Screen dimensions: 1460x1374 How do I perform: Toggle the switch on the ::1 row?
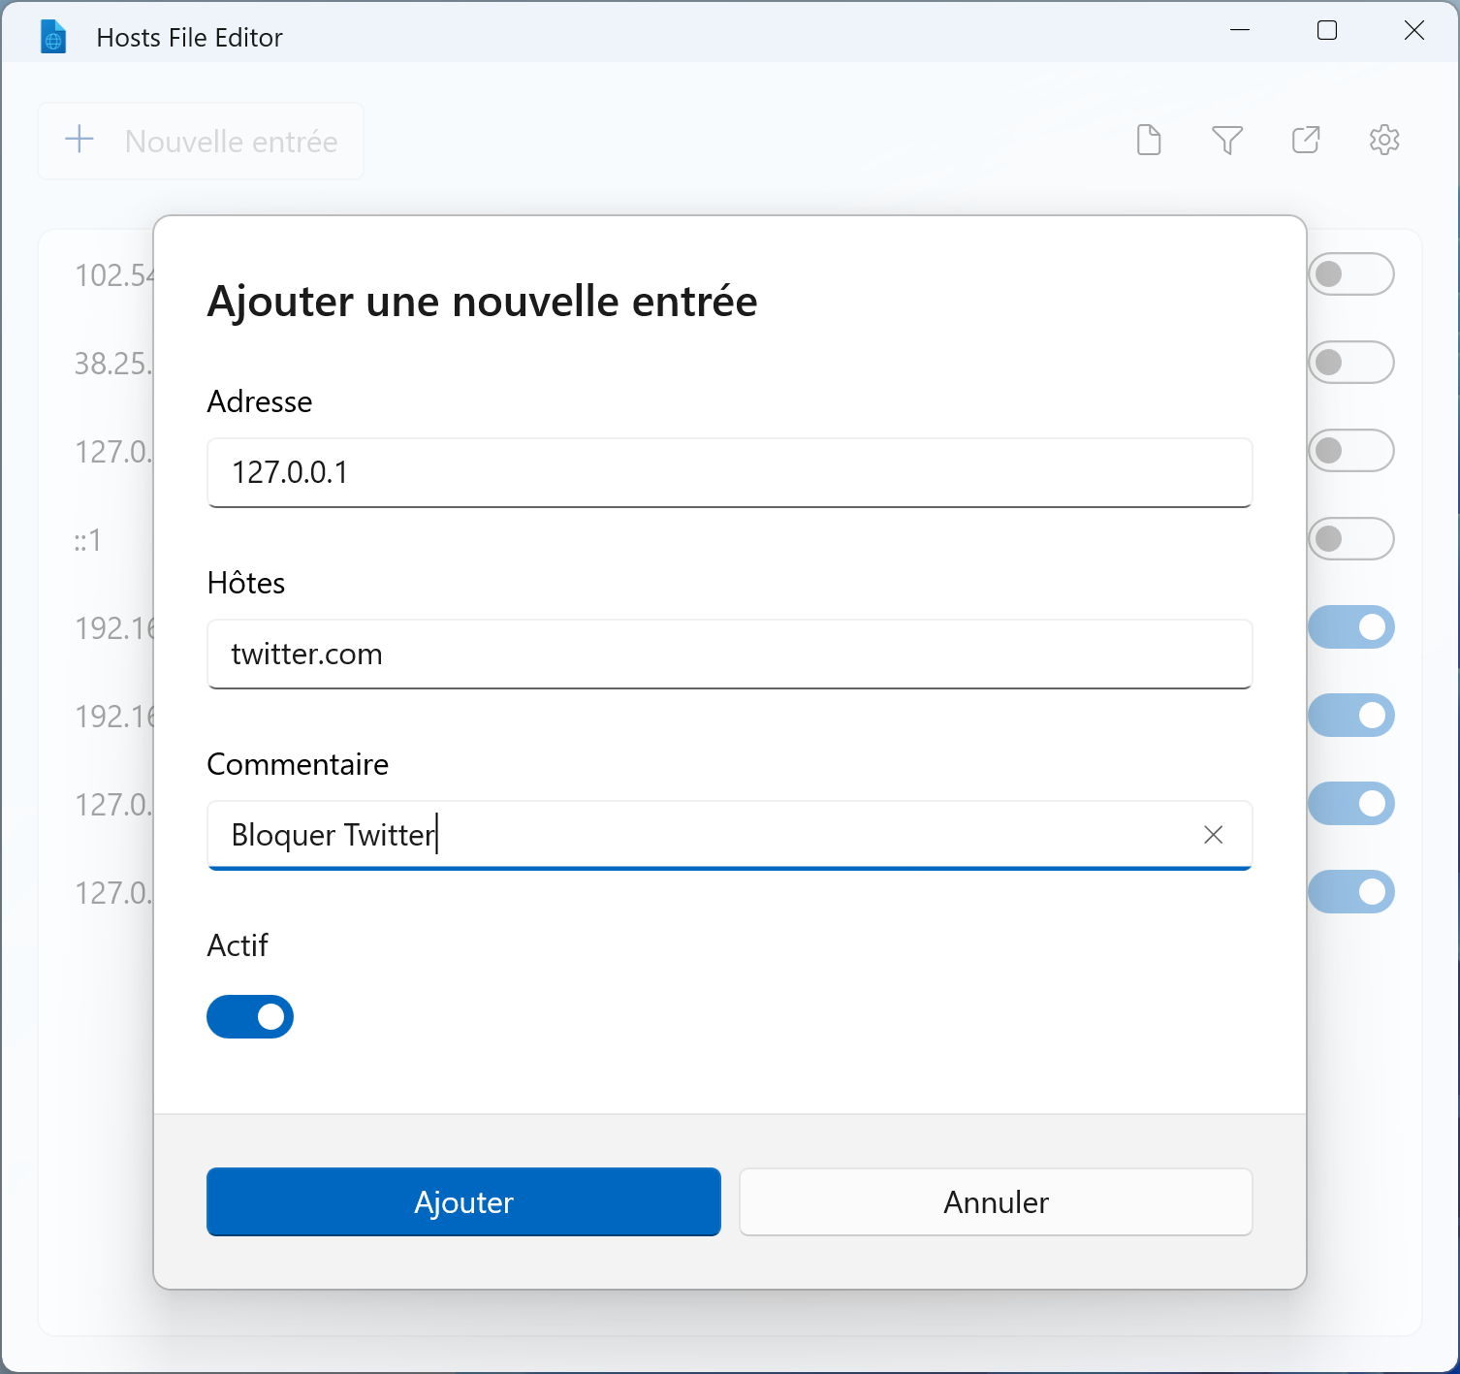[x=1351, y=539]
